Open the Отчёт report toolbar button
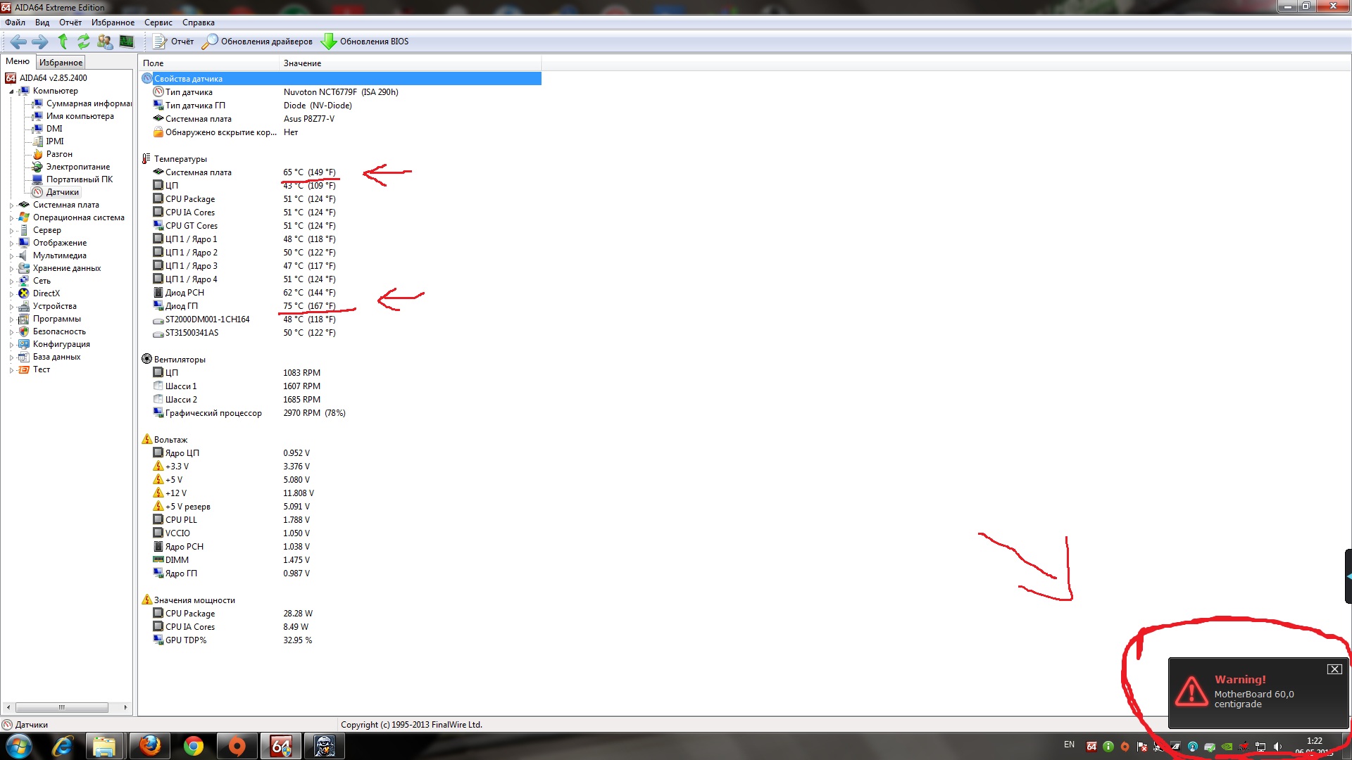Image resolution: width=1352 pixels, height=760 pixels. [x=173, y=42]
